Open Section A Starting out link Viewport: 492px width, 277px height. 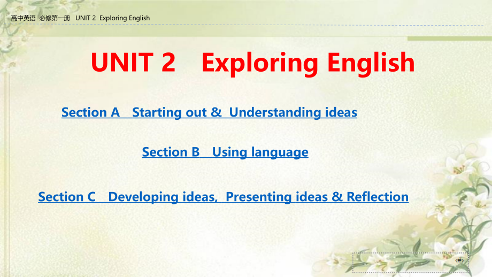coord(209,112)
